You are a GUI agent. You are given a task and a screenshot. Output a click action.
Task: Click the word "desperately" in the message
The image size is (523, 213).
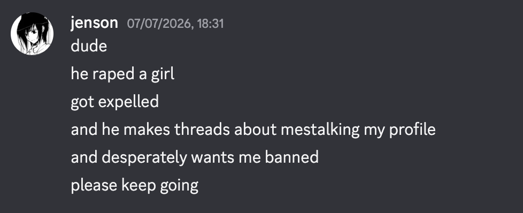click(x=144, y=157)
